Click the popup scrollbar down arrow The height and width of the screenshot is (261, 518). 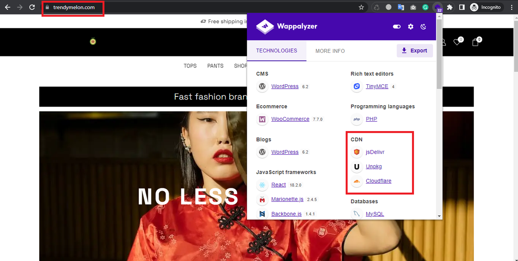pyautogui.click(x=439, y=216)
